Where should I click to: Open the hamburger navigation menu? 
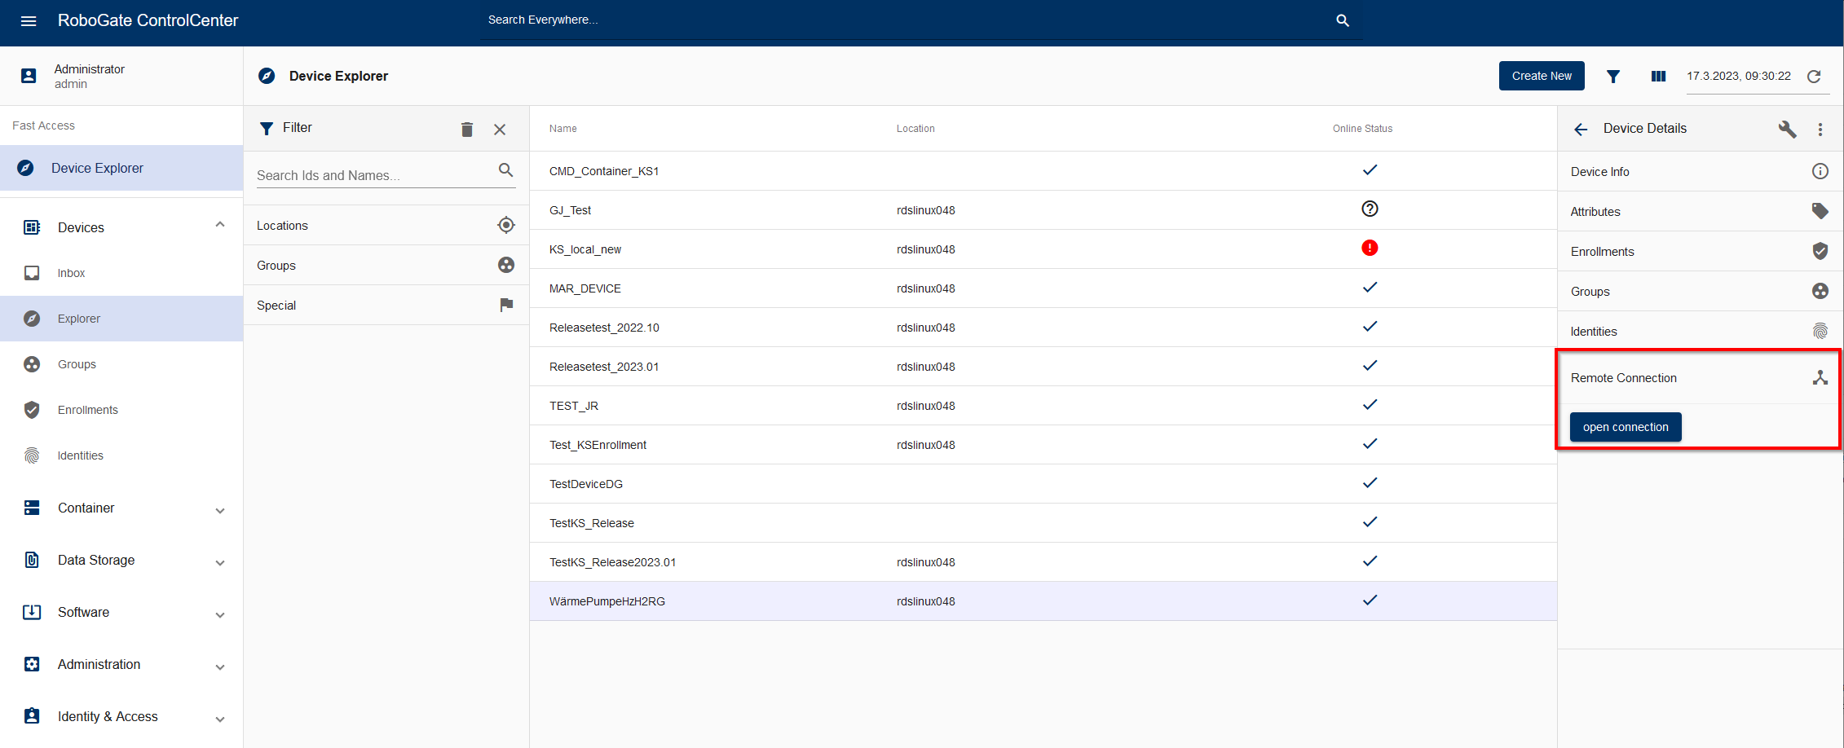click(x=29, y=21)
